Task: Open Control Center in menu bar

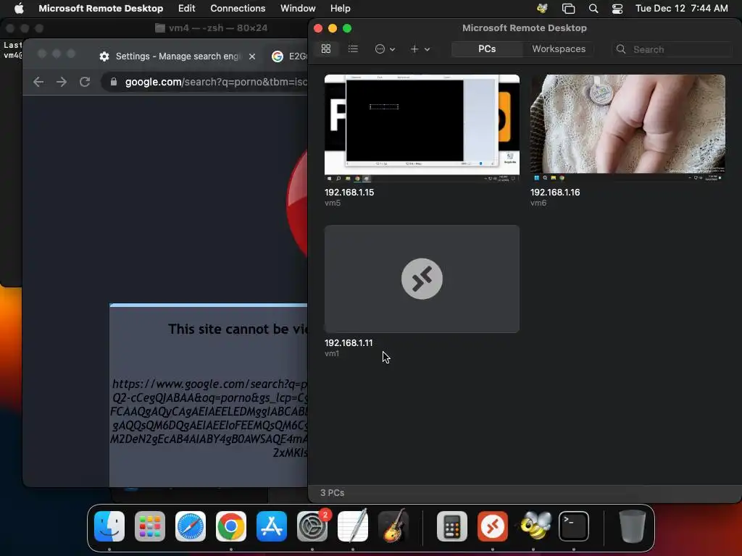Action: pos(617,8)
